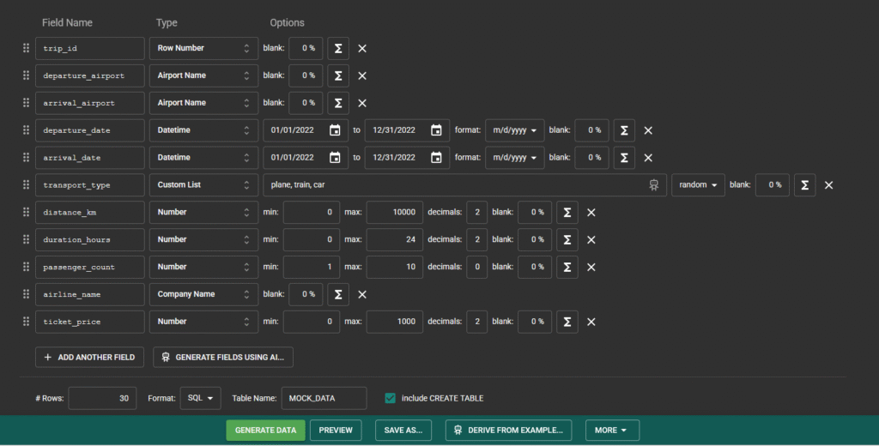Click the Save As button
The height and width of the screenshot is (446, 879).
(x=403, y=430)
